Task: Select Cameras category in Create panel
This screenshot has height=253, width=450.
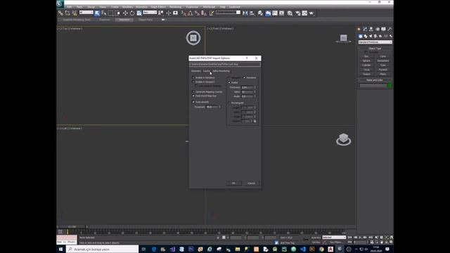Action: (x=375, y=36)
